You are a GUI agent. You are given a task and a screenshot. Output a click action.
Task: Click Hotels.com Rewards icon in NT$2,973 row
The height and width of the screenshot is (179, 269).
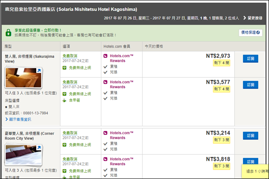click(105, 56)
